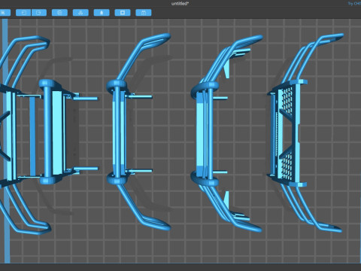Click the hollow (droplet) toolbar button
The height and width of the screenshot is (271, 361).
tap(102, 13)
